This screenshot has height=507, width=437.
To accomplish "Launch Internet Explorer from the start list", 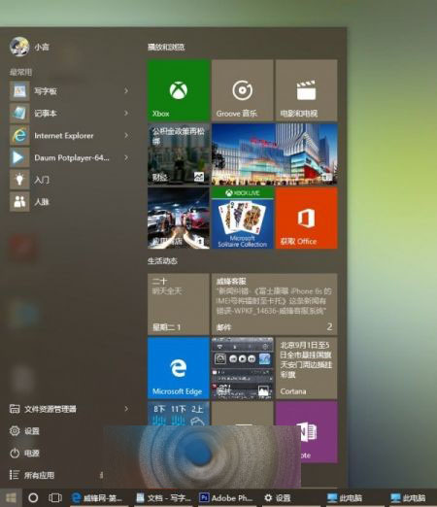I will coord(70,135).
